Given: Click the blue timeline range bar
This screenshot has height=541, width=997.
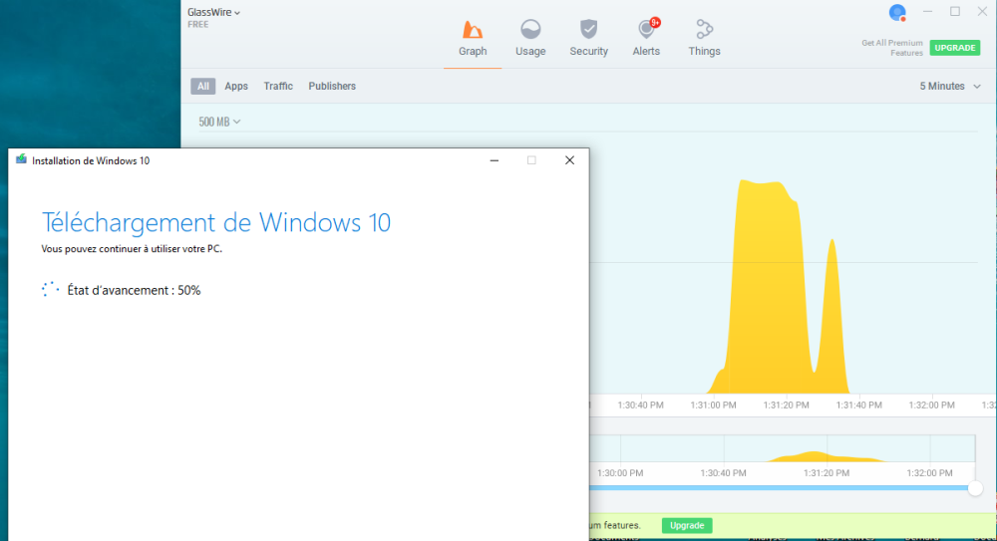Looking at the screenshot, I should tap(779, 488).
